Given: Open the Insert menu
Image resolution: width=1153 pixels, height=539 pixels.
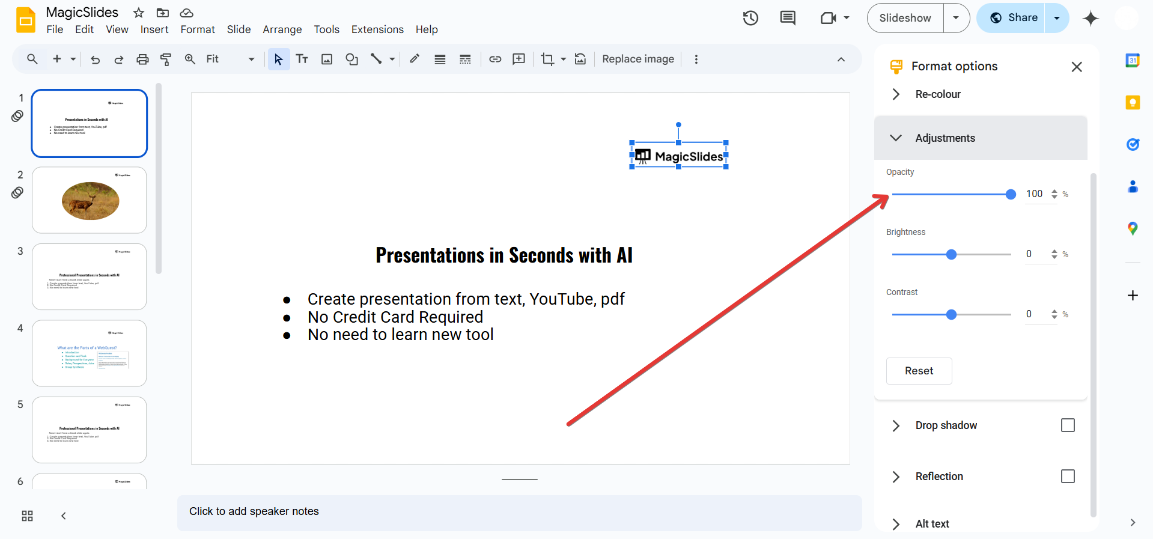Looking at the screenshot, I should (154, 29).
